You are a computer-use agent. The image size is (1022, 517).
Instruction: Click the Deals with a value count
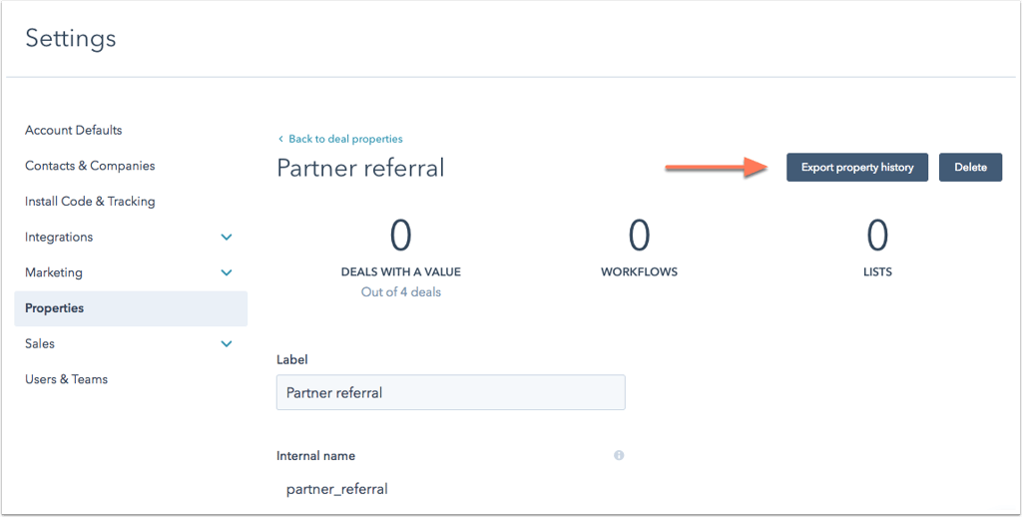click(401, 236)
